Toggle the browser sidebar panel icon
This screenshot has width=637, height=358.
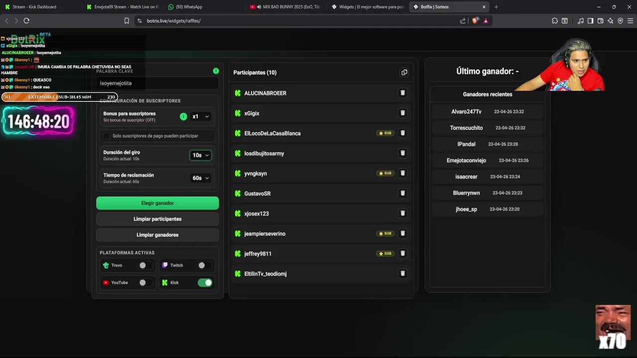[x=590, y=21]
